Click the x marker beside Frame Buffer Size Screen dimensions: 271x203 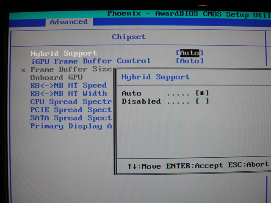(24, 71)
